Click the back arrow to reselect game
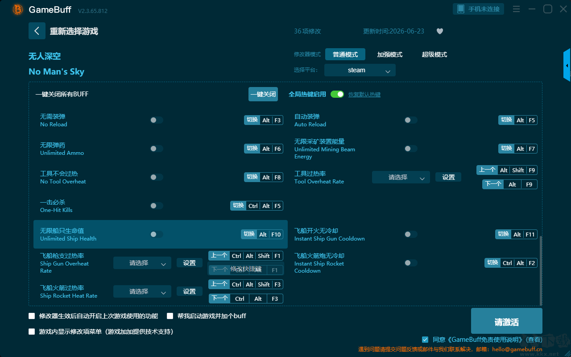This screenshot has width=571, height=357. point(37,31)
